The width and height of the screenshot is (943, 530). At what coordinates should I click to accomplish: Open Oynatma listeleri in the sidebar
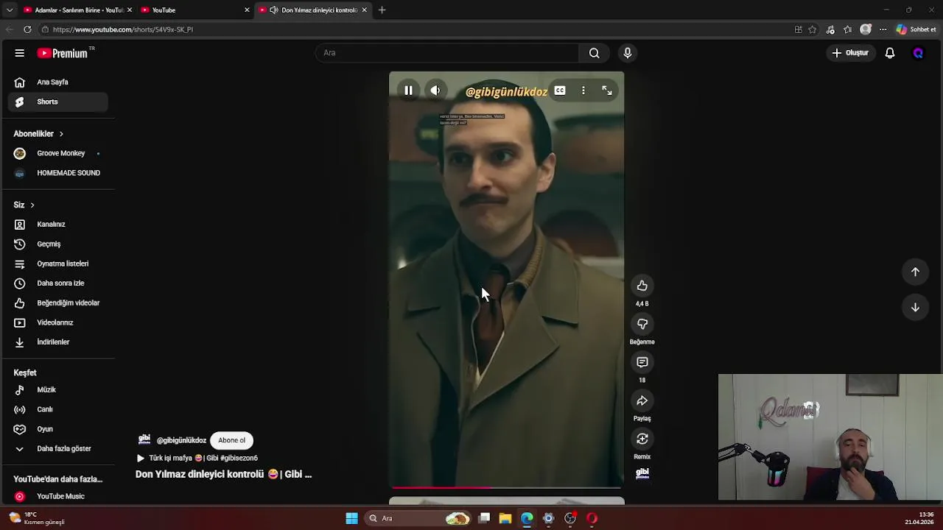pos(58,264)
